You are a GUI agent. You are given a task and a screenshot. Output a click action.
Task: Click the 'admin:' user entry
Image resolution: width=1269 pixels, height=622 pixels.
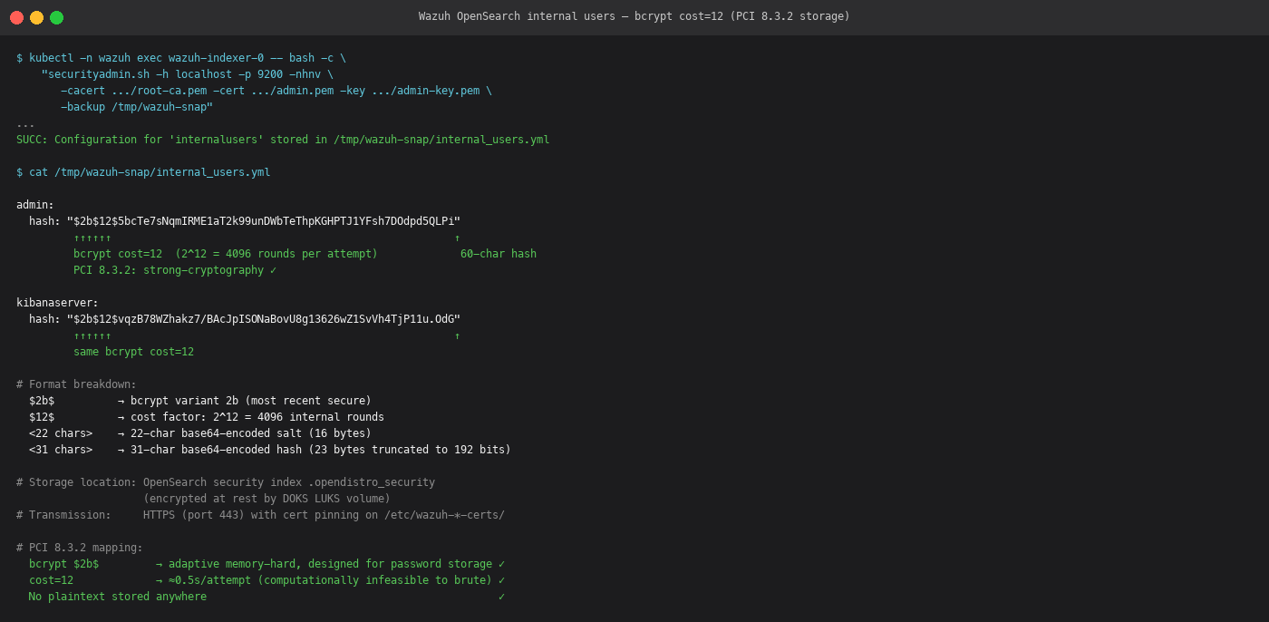click(35, 205)
